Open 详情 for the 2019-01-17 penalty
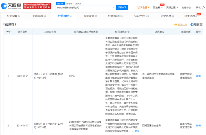206x135 pixels. tap(198, 125)
